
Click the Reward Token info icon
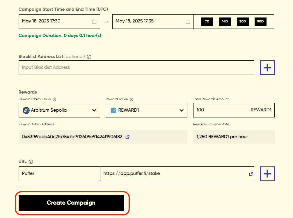click(131, 99)
